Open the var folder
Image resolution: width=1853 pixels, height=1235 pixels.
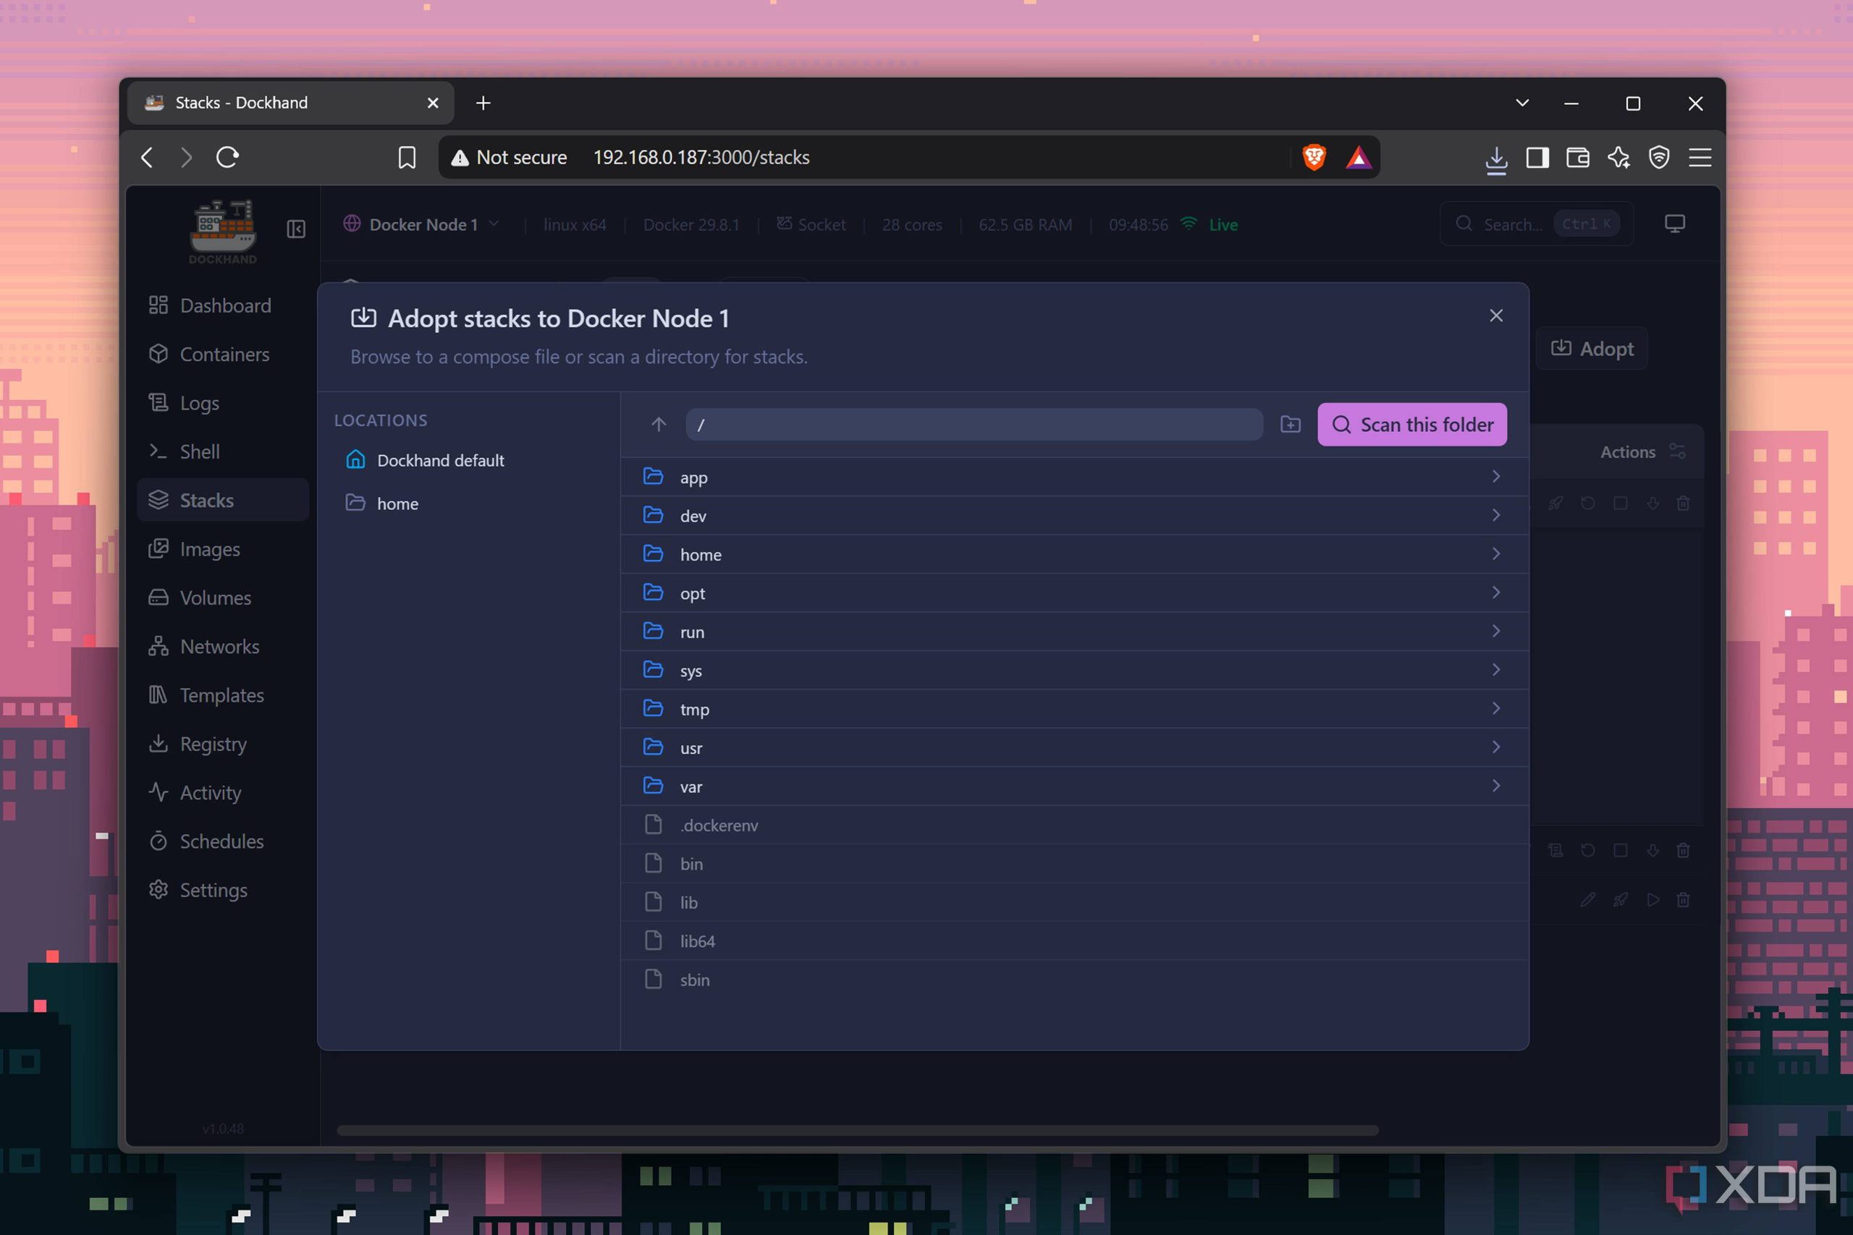pyautogui.click(x=1075, y=786)
